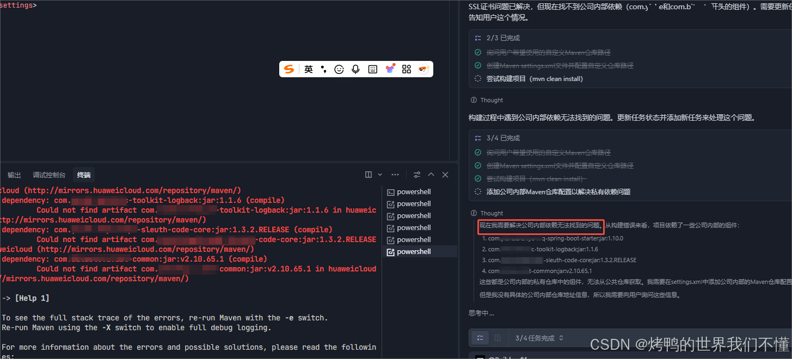Activate voice input microphone in Sogou bar
Screen dimensions: 792x359
tap(355, 69)
